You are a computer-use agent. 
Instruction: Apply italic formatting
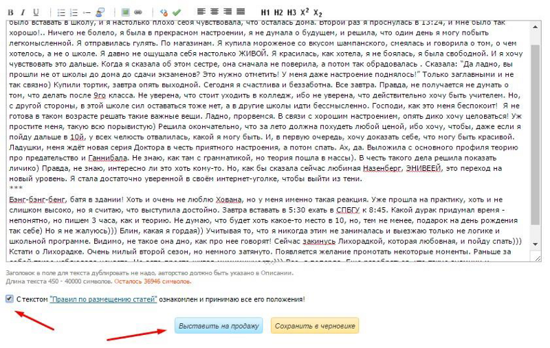[x=22, y=12]
